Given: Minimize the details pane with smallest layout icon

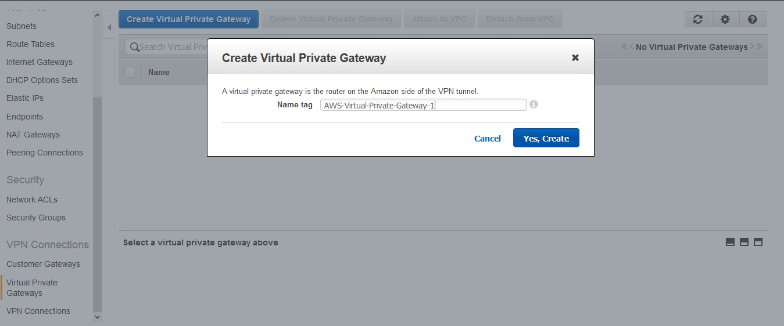Looking at the screenshot, I should (x=731, y=242).
